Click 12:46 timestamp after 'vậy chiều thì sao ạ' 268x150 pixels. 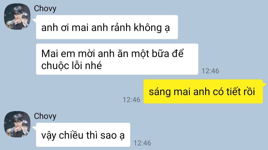pos(142,143)
